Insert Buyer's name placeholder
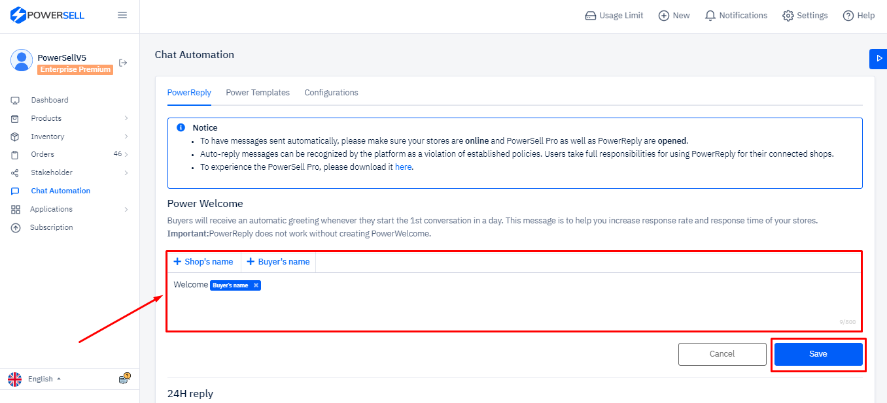This screenshot has height=403, width=887. pyautogui.click(x=278, y=262)
